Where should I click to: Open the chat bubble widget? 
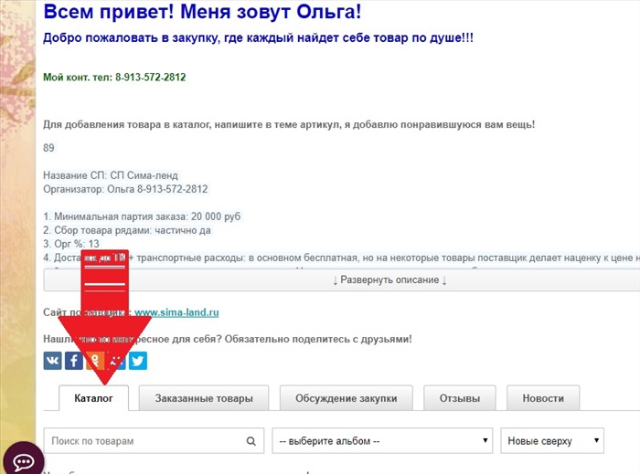pyautogui.click(x=23, y=460)
